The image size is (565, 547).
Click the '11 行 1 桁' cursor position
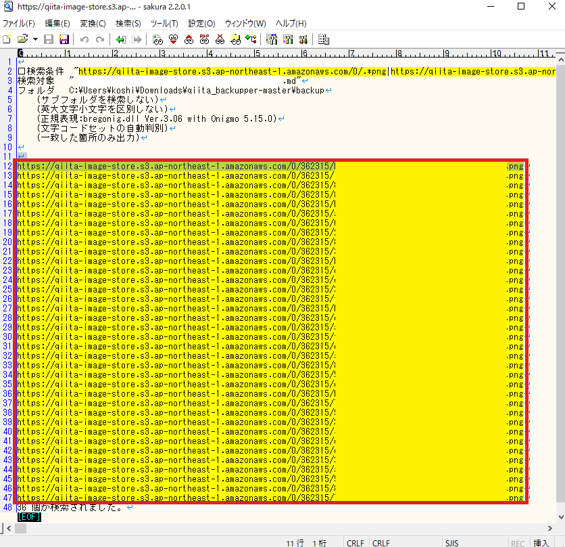306,543
